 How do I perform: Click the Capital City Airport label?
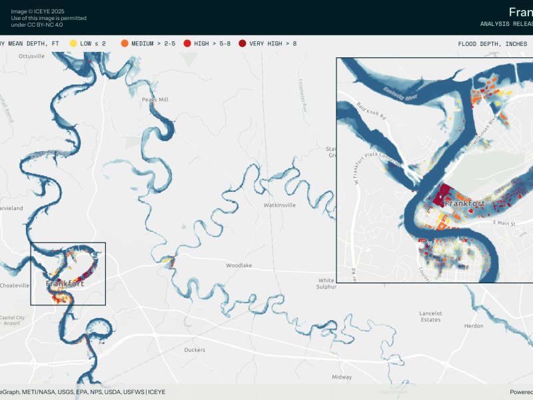pos(13,320)
